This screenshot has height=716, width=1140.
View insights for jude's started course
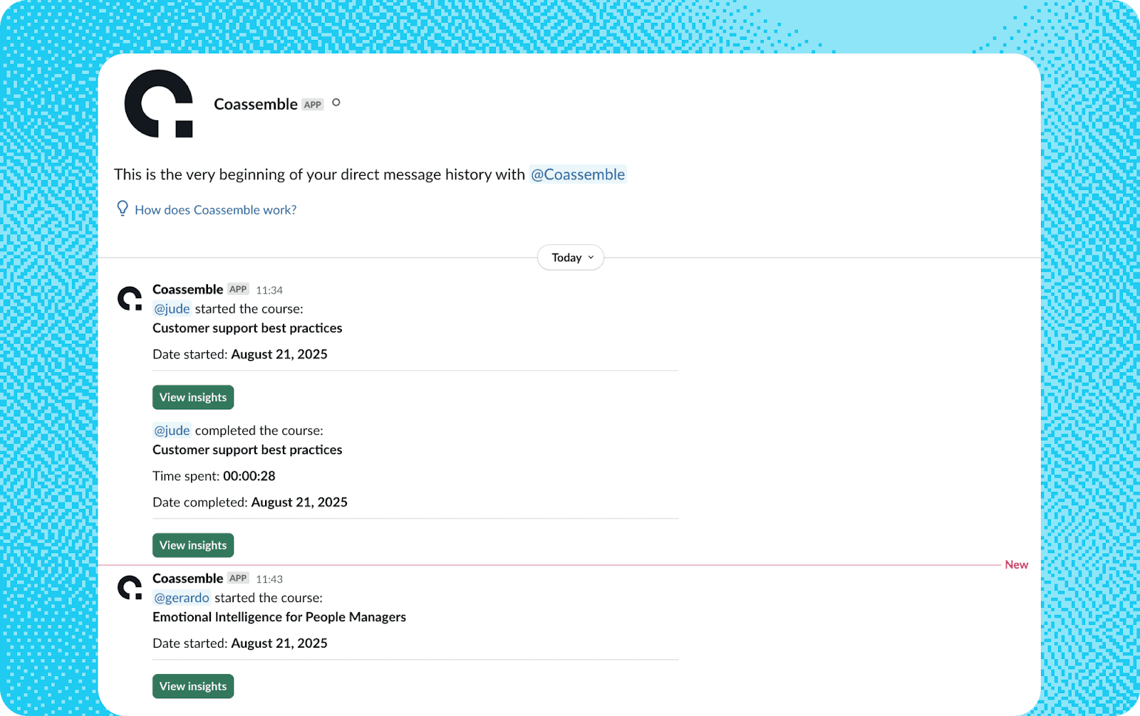193,397
